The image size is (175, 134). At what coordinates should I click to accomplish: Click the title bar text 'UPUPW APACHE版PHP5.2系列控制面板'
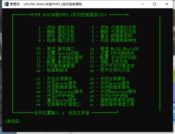coord(53,4)
